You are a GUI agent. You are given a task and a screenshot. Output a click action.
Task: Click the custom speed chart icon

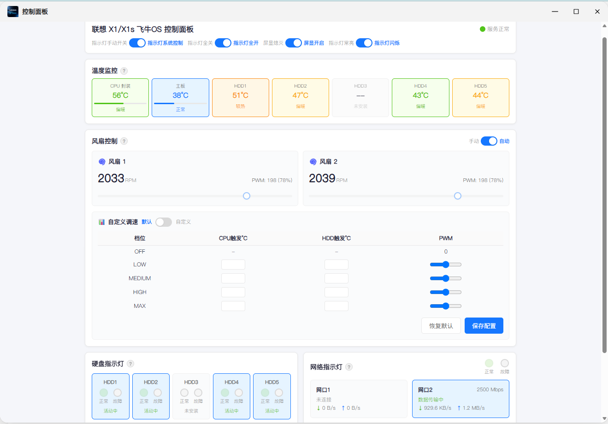(102, 222)
